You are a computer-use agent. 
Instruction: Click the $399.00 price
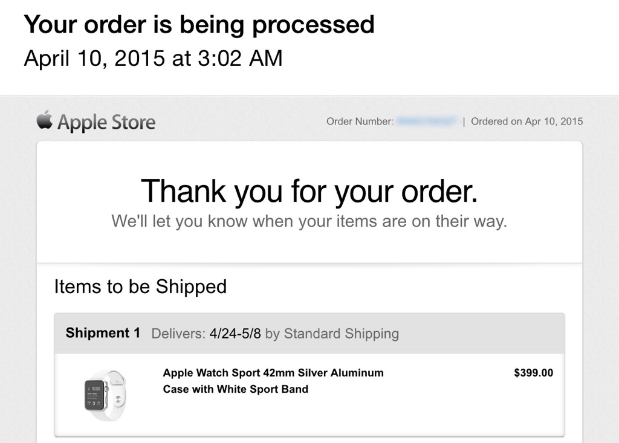coord(533,373)
